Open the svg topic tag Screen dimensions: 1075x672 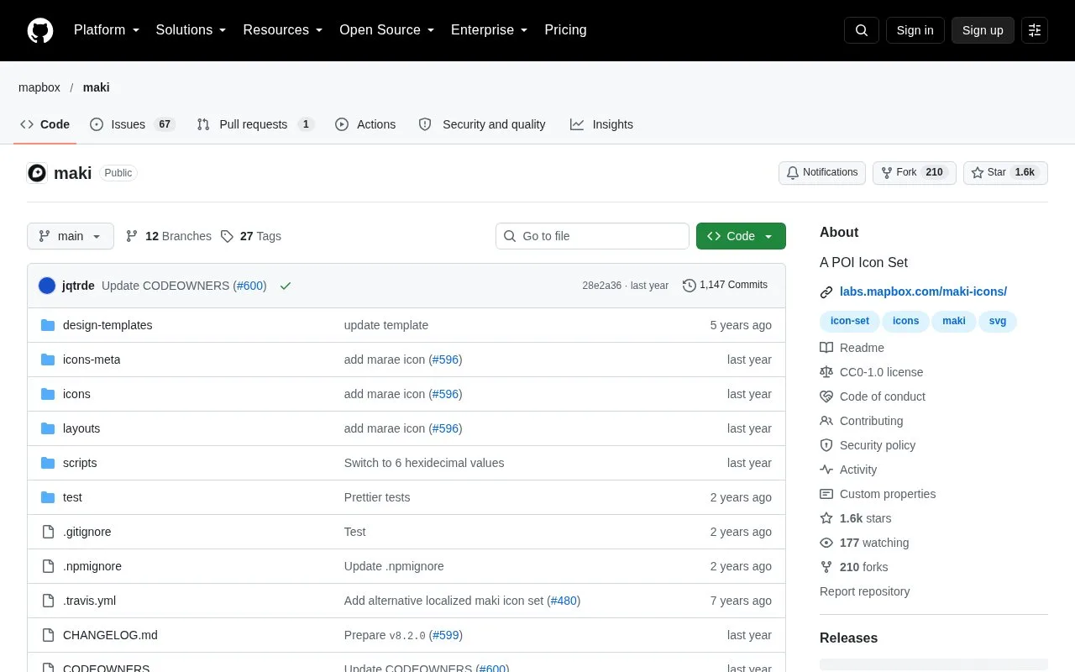(x=999, y=321)
